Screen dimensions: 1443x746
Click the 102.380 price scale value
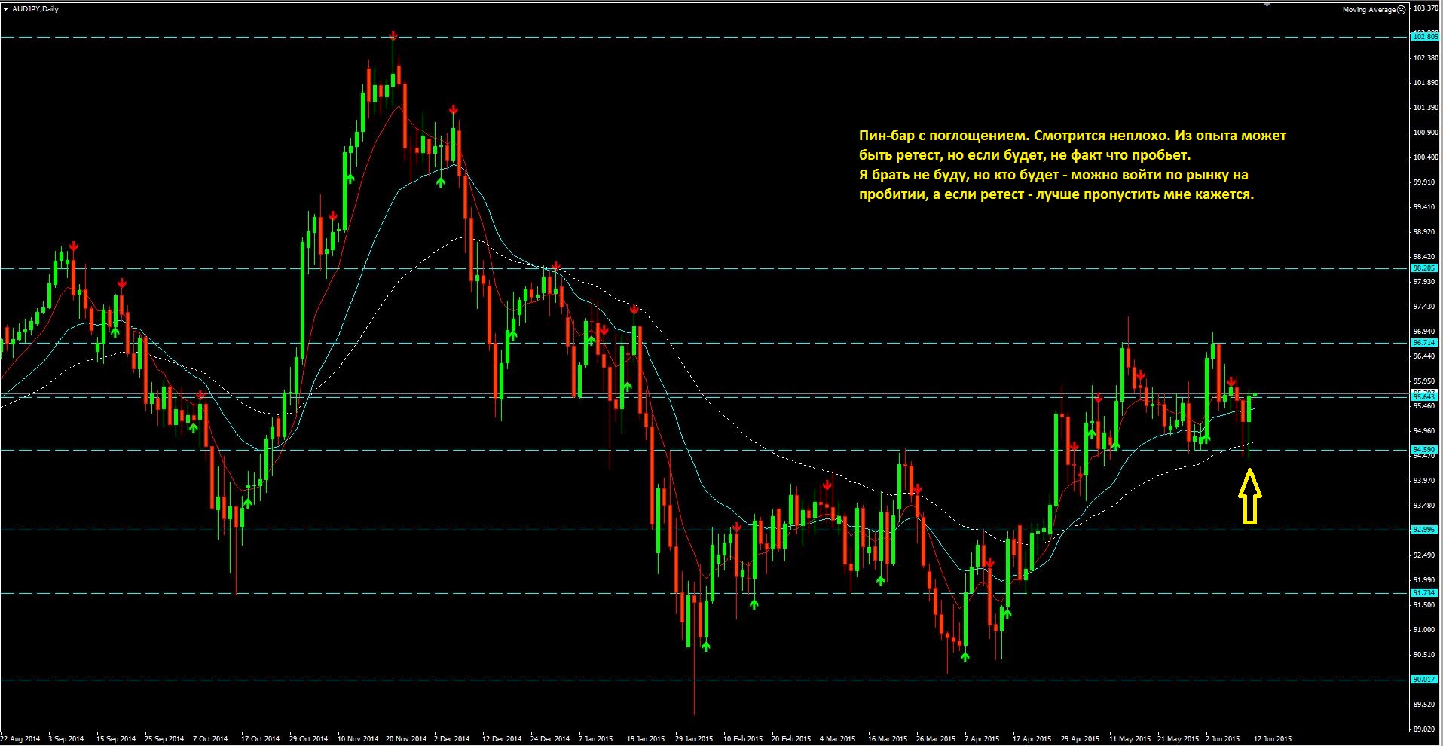(1426, 58)
